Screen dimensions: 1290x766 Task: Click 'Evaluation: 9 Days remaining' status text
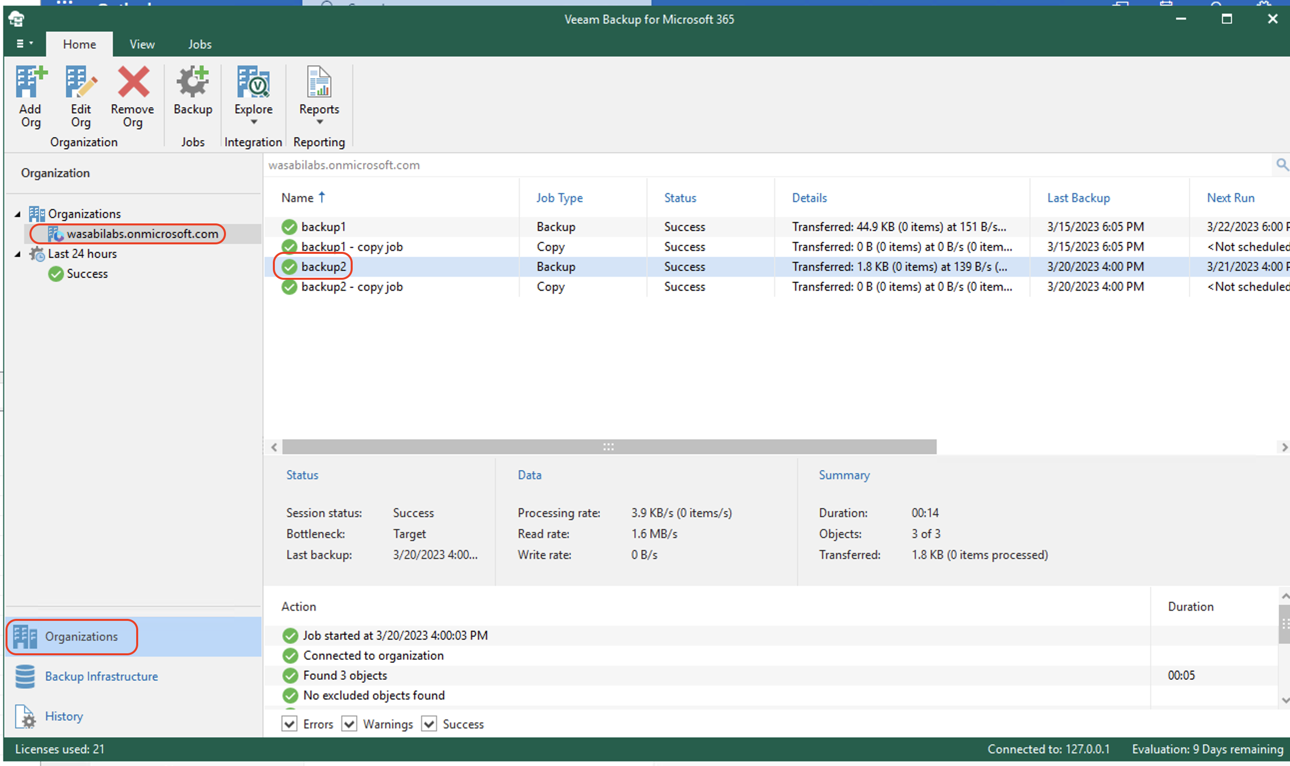1207,749
